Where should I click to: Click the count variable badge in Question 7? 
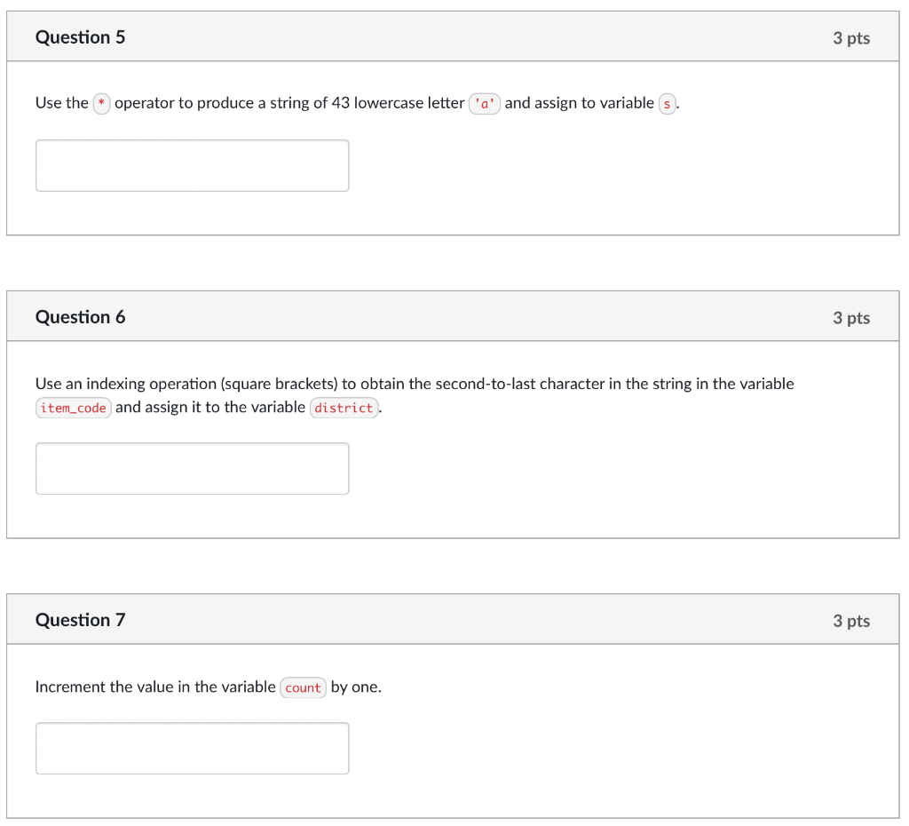point(303,687)
